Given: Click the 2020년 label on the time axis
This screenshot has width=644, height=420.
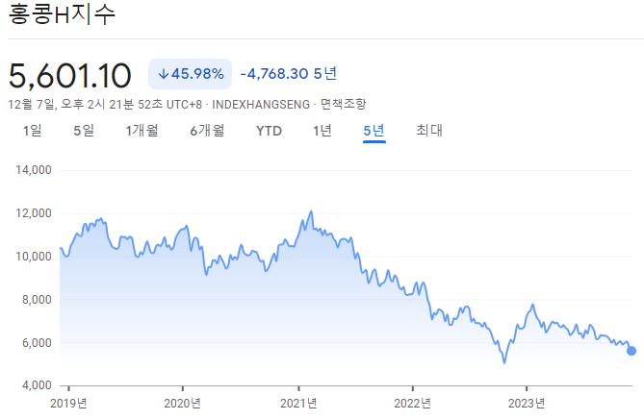Looking at the screenshot, I should click(x=183, y=402).
